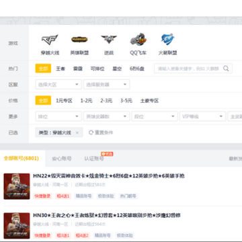Switch to 全部账号(6801) tab

click(x=22, y=159)
